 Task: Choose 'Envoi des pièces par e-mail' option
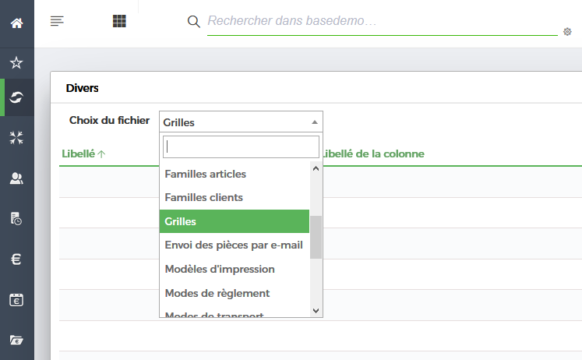click(x=234, y=245)
